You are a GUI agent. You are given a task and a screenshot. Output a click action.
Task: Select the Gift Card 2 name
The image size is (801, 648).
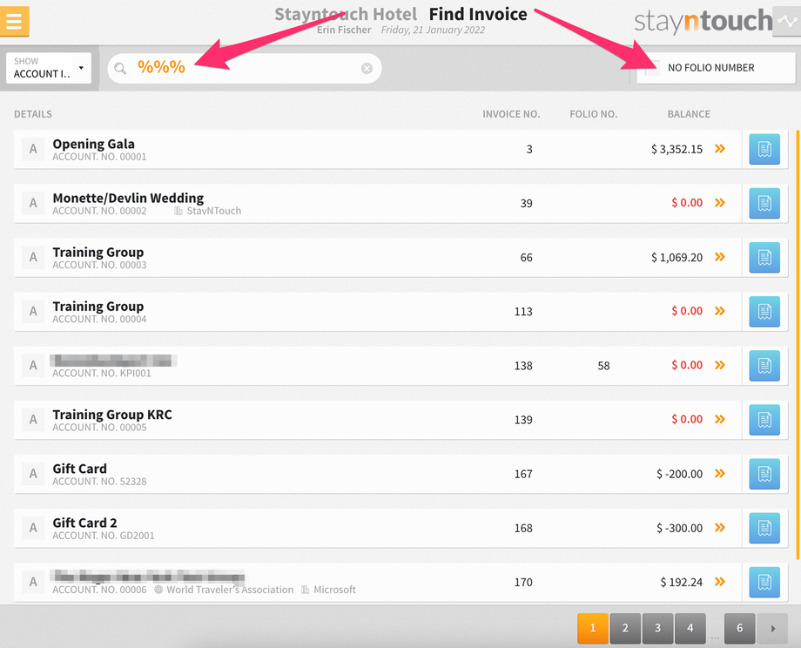coord(84,523)
